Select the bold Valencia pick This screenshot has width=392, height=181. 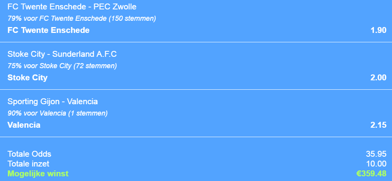[x=24, y=125]
